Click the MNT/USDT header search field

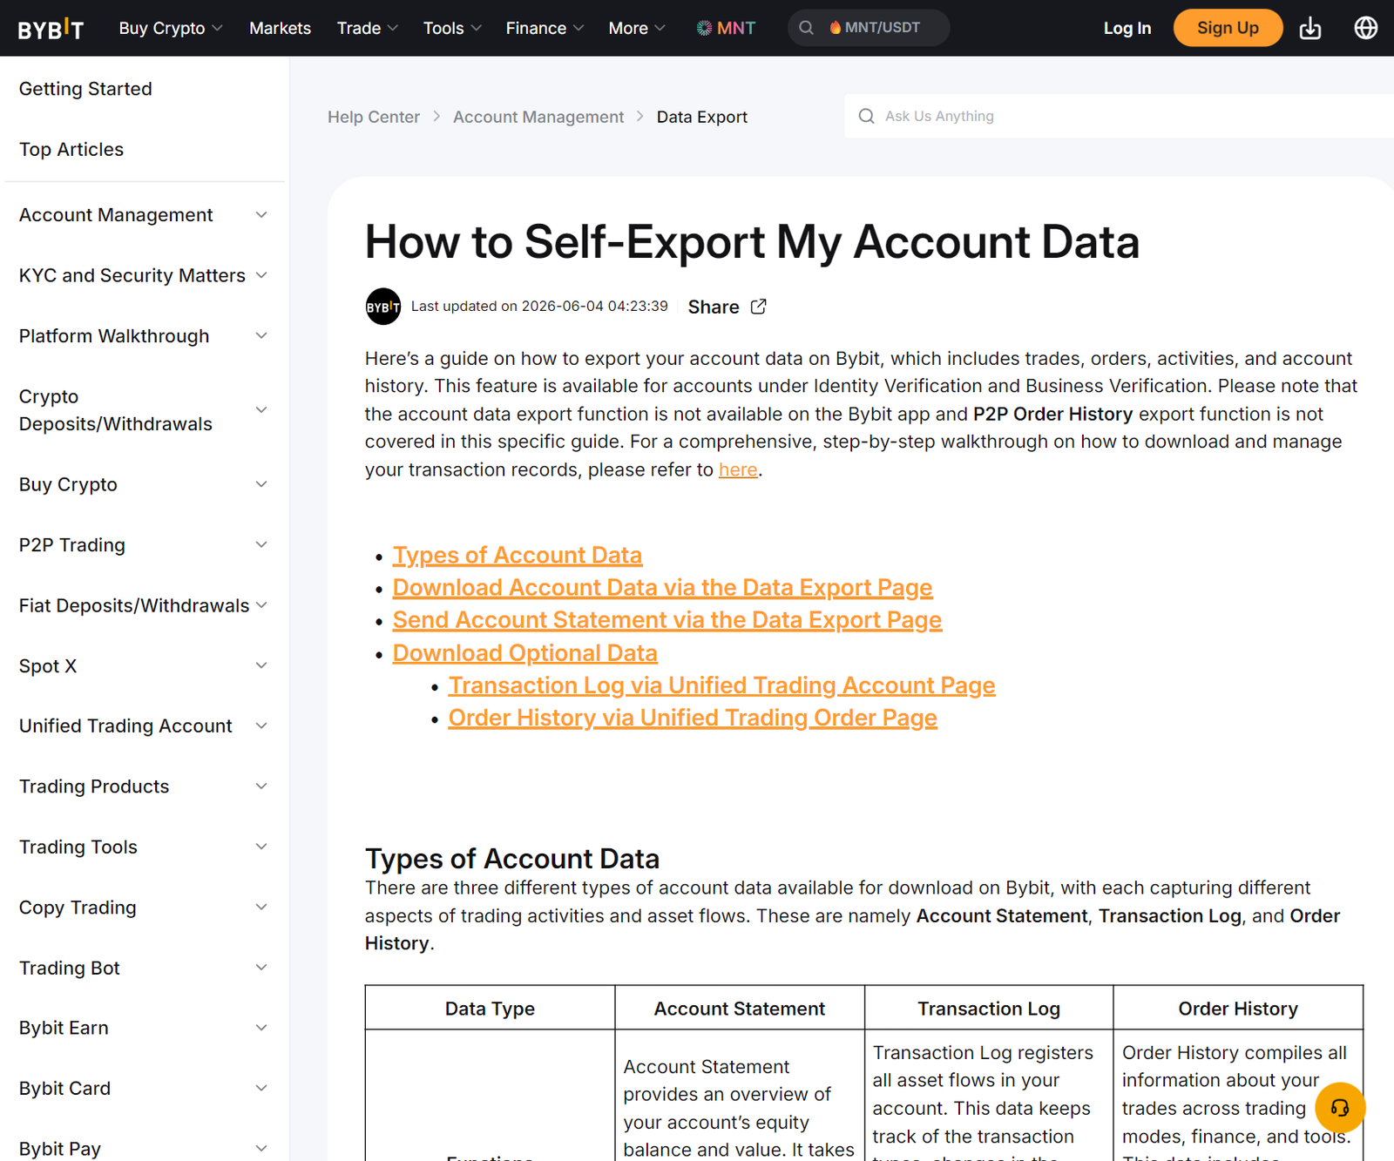869,28
